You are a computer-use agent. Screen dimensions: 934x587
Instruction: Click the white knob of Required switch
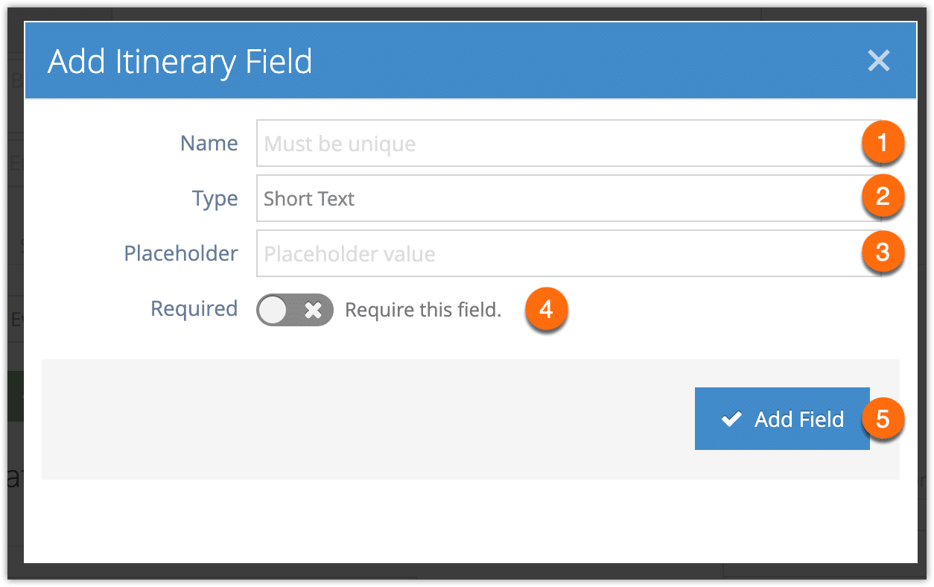click(x=273, y=310)
